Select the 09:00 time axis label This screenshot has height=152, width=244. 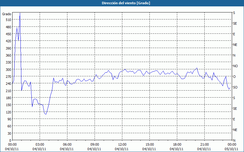95,145
